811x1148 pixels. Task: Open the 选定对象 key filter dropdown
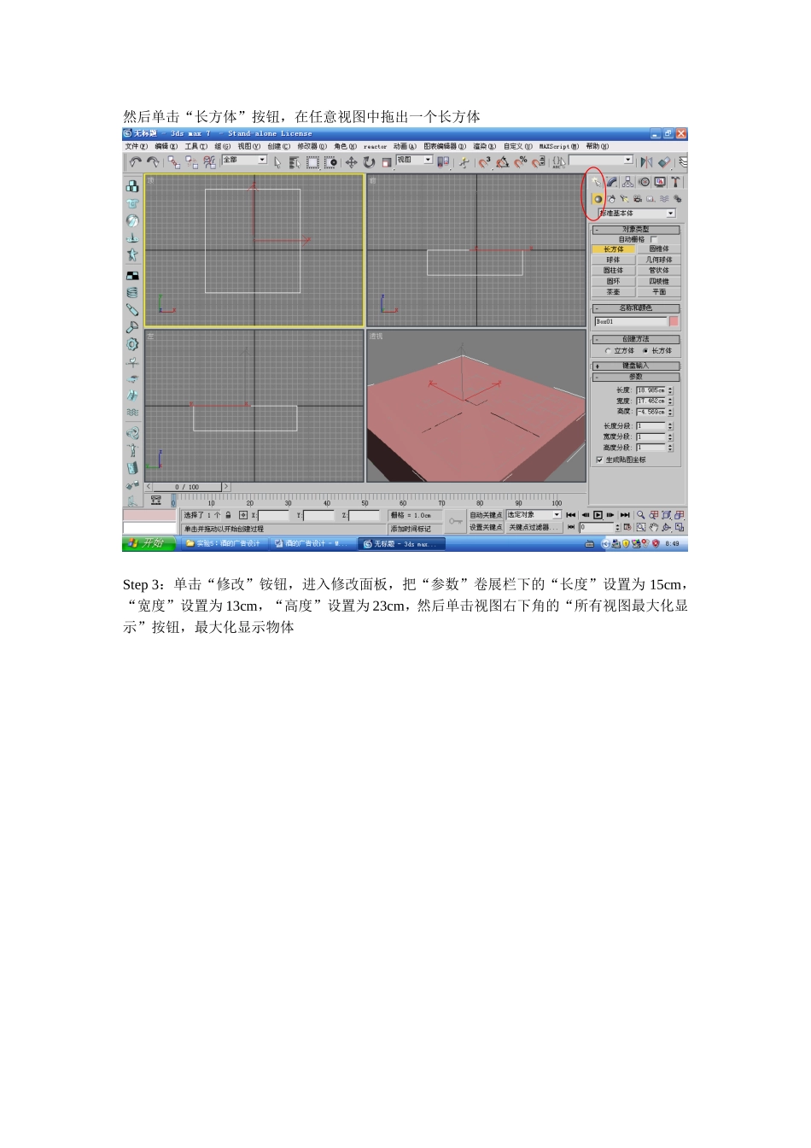point(534,515)
